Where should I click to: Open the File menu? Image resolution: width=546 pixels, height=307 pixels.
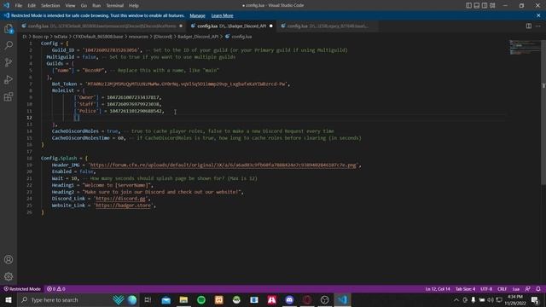(x=19, y=6)
